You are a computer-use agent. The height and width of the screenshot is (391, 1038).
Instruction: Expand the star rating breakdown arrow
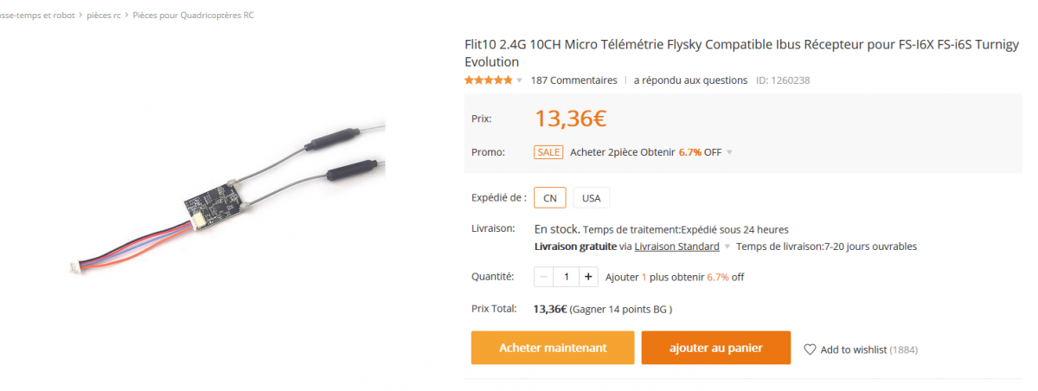(x=519, y=80)
